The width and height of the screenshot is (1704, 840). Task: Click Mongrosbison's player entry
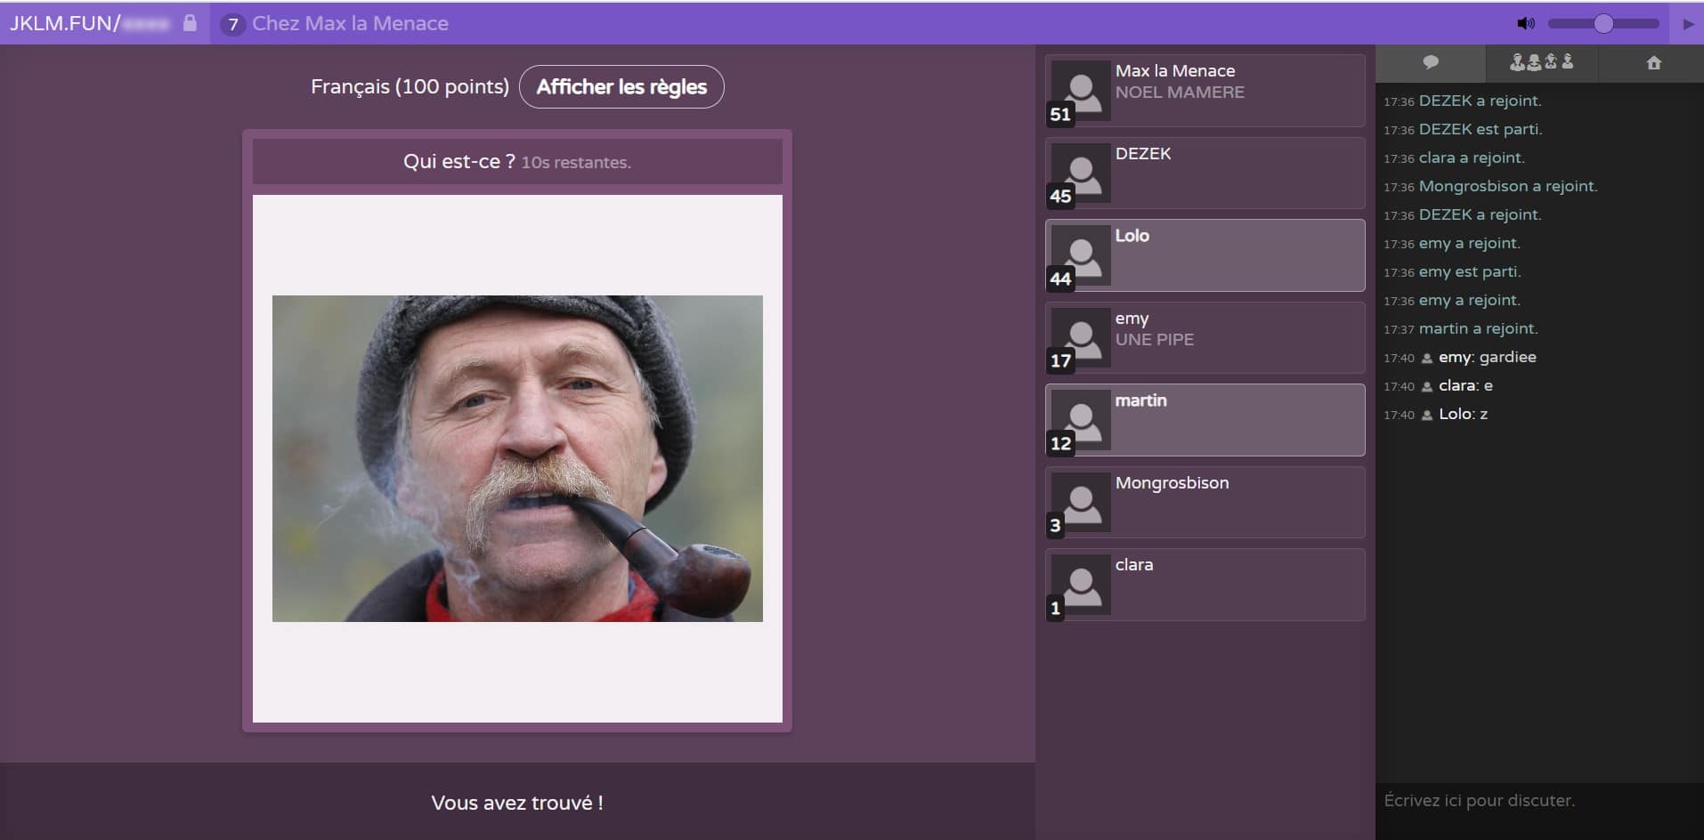(1205, 503)
